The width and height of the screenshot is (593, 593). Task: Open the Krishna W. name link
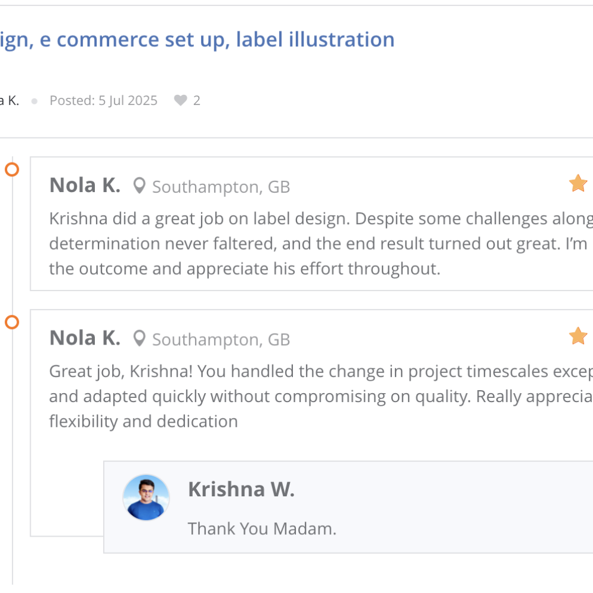click(241, 489)
